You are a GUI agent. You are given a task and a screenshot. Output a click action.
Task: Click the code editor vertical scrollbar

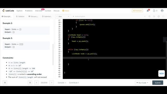166,60
